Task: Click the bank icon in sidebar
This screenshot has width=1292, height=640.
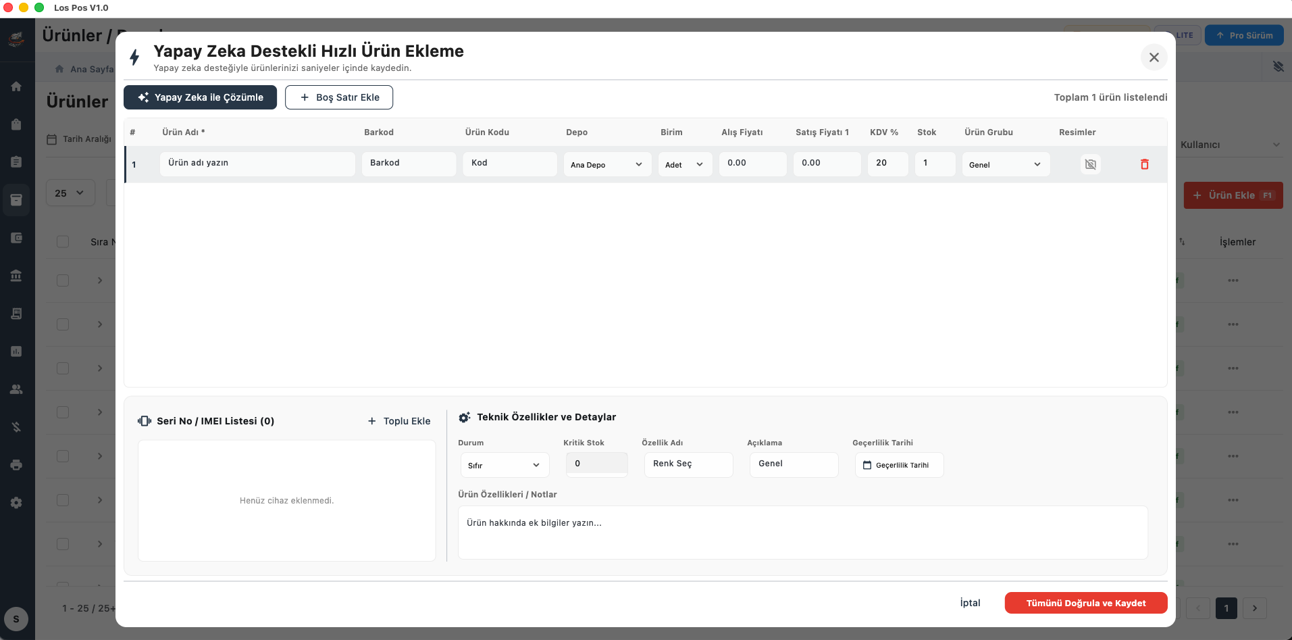Action: tap(16, 276)
